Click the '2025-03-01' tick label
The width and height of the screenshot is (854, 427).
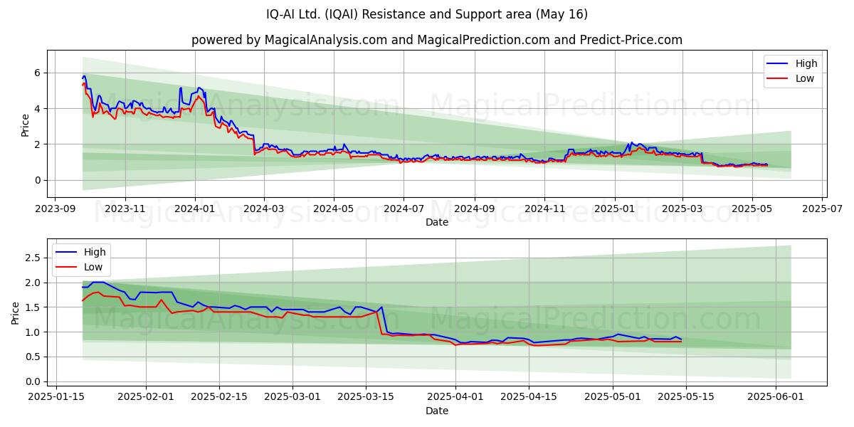pyautogui.click(x=292, y=398)
